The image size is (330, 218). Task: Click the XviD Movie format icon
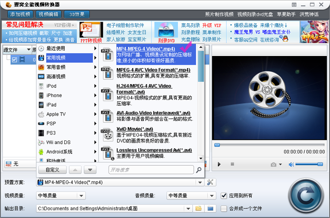pos(108,135)
